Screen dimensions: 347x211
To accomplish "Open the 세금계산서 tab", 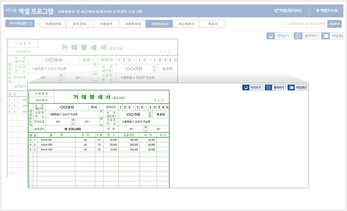I will [186, 24].
